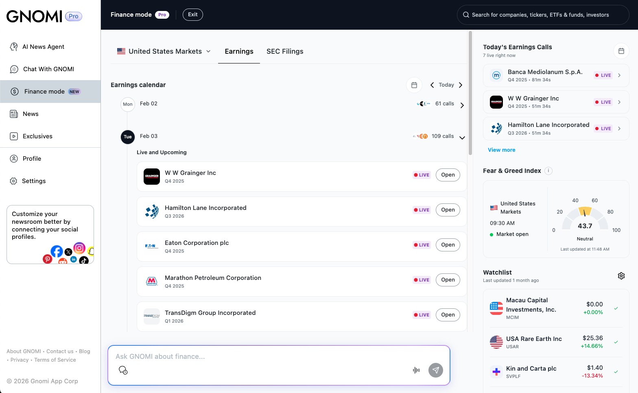Open chat history icon in prompt box

123,370
